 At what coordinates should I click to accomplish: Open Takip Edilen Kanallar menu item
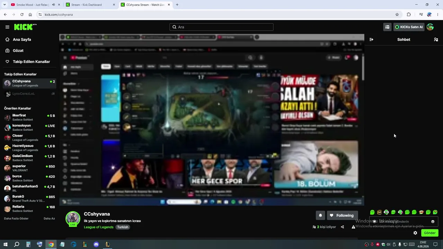pyautogui.click(x=28, y=62)
